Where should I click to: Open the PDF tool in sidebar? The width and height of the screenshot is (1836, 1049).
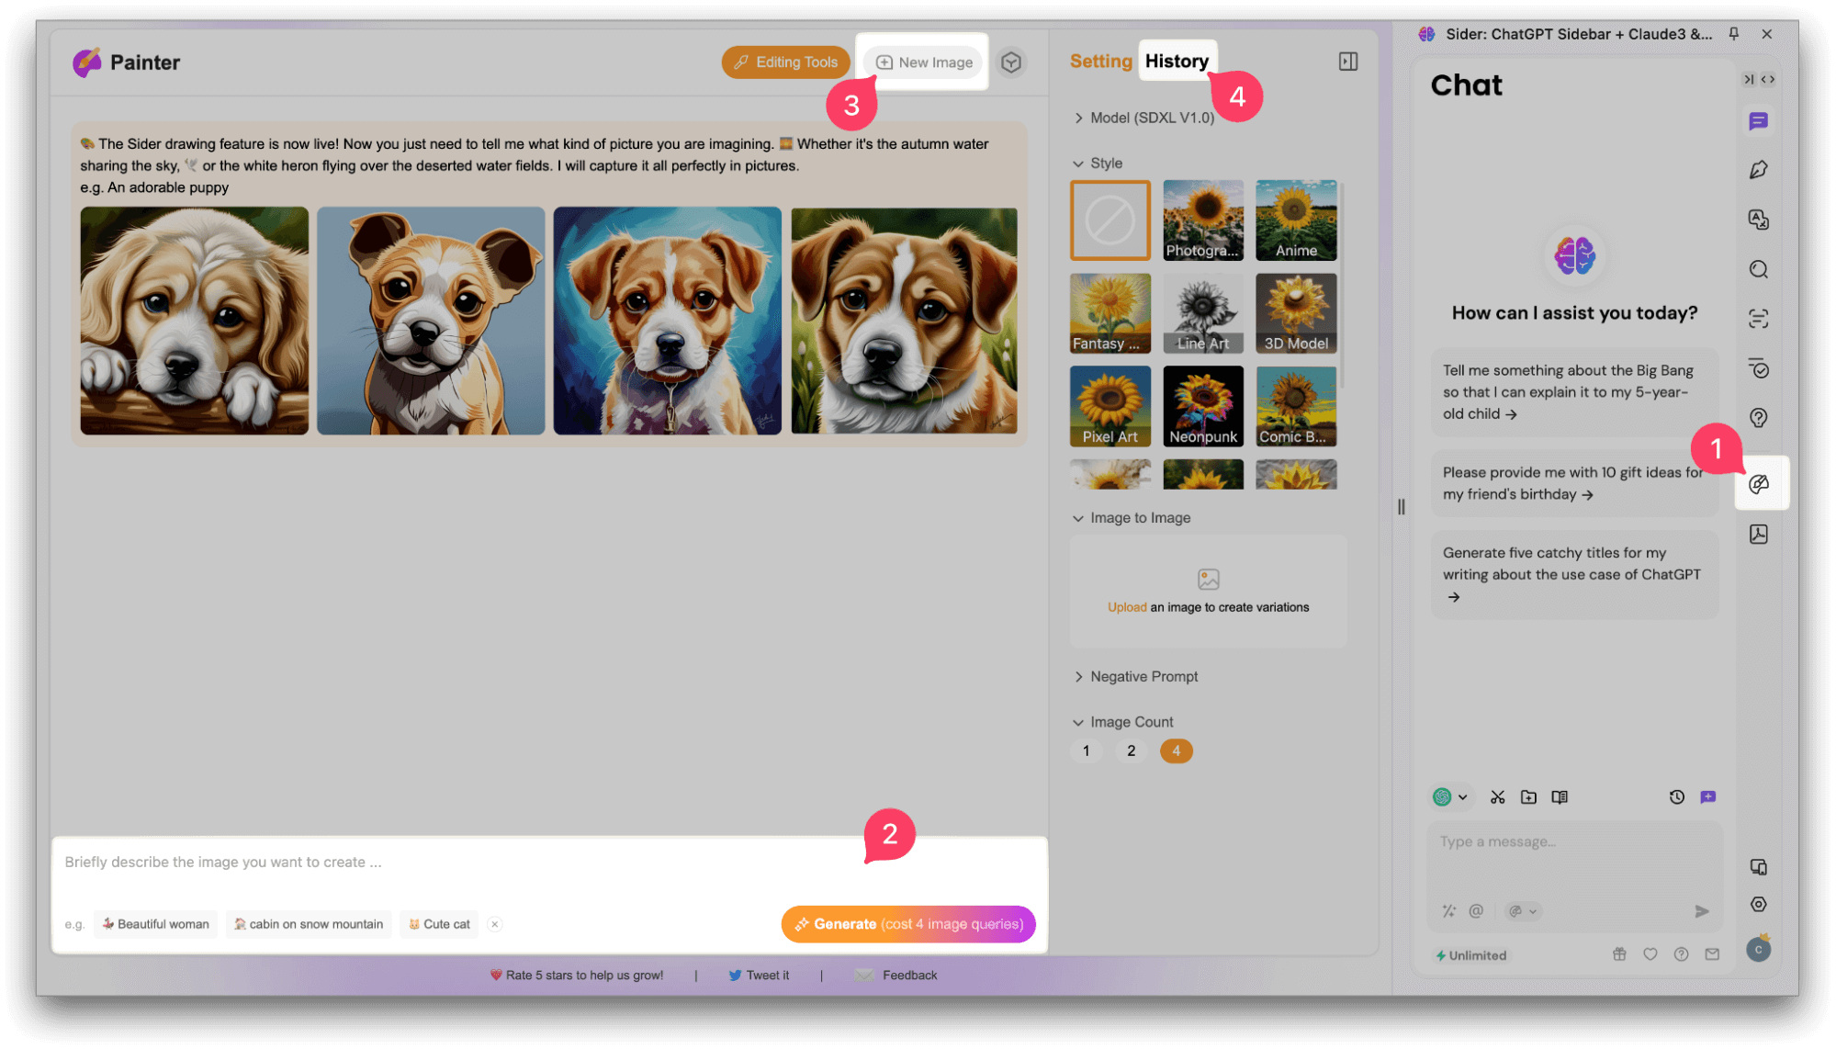pos(1759,535)
